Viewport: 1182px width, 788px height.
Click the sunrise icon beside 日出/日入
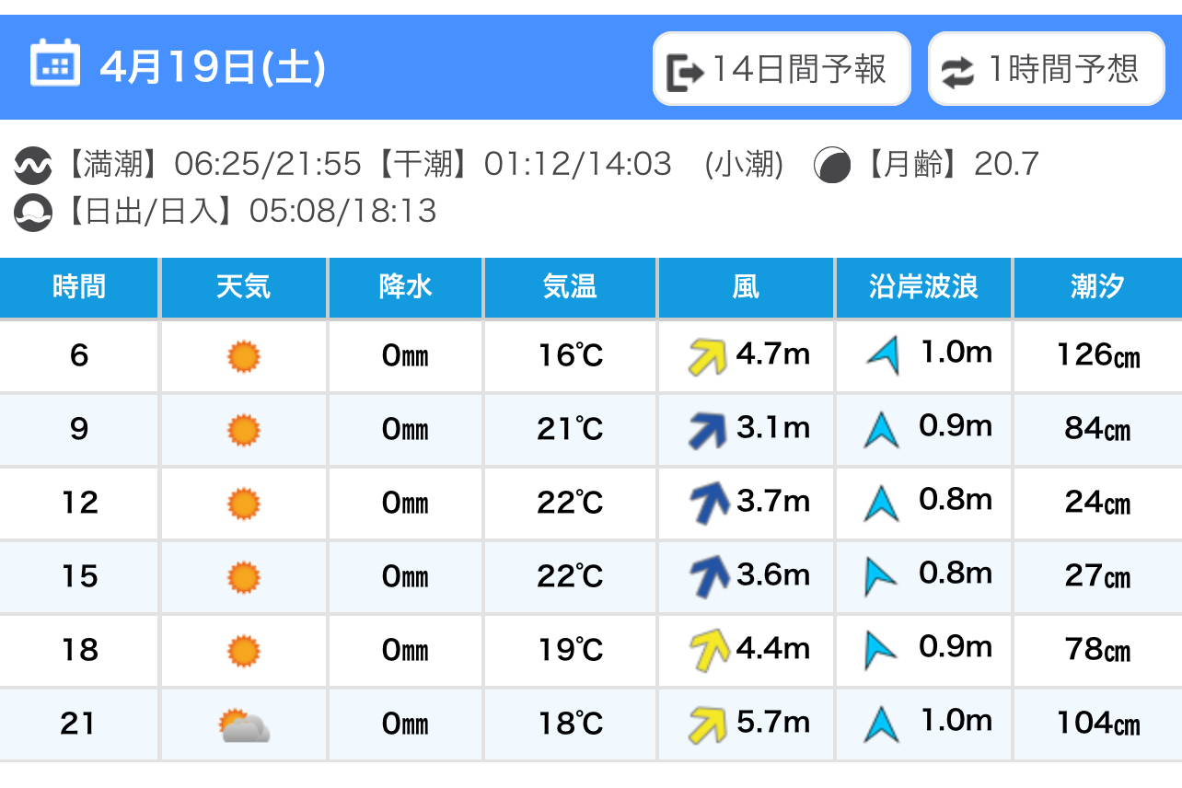tap(33, 214)
